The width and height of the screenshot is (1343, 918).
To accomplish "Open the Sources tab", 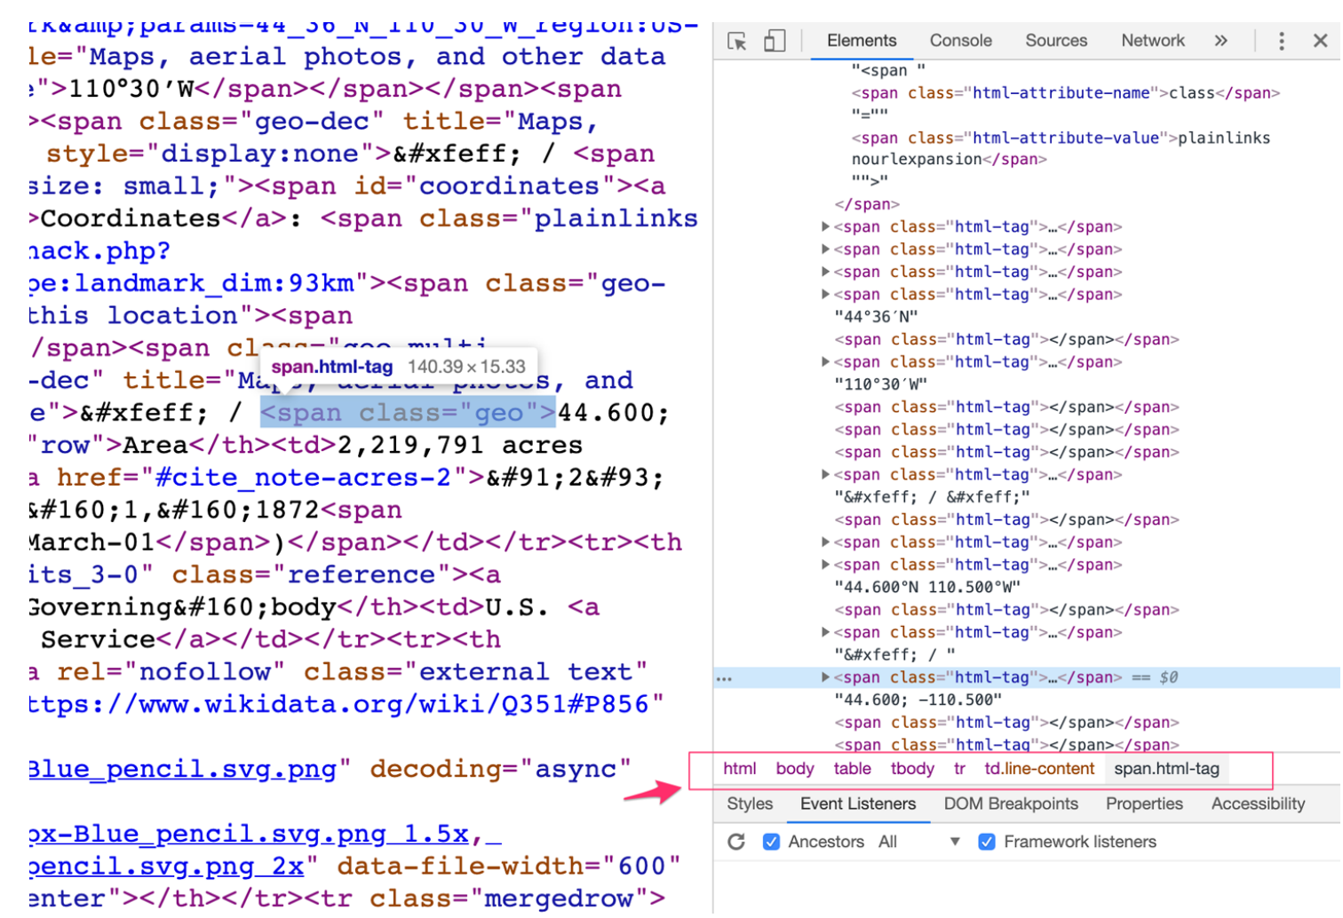I will click(1056, 41).
